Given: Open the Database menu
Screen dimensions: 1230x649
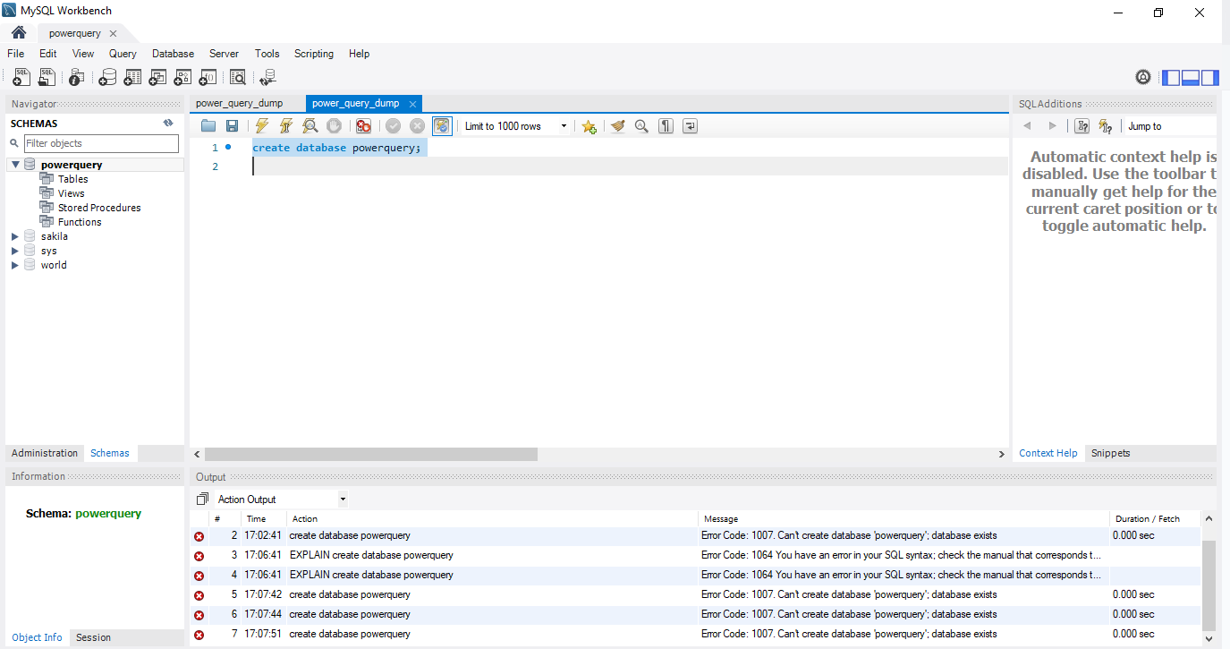Looking at the screenshot, I should click(x=173, y=54).
